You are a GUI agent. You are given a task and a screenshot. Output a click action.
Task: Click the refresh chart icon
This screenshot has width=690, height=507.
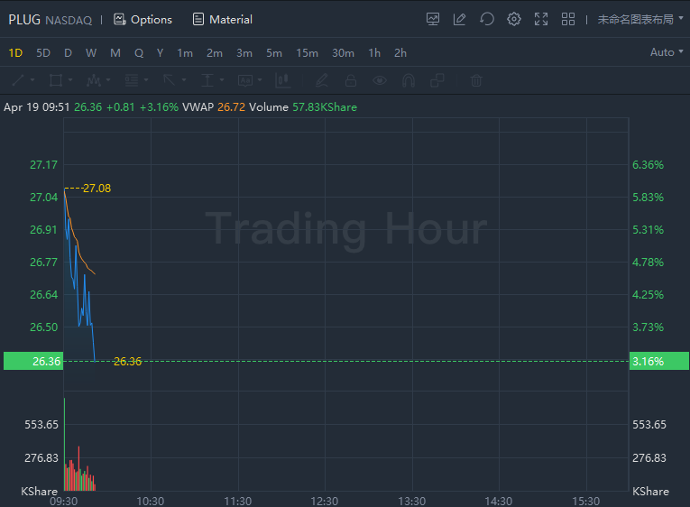(x=487, y=19)
